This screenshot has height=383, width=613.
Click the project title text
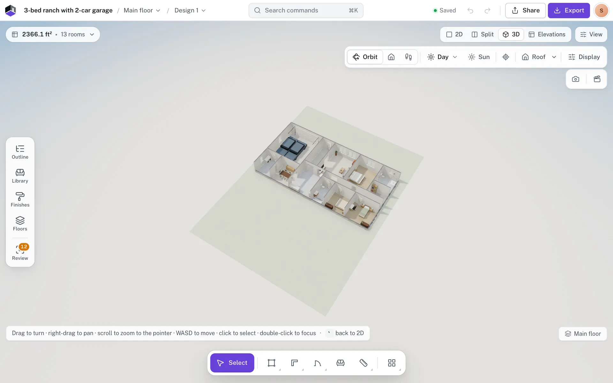pos(68,11)
